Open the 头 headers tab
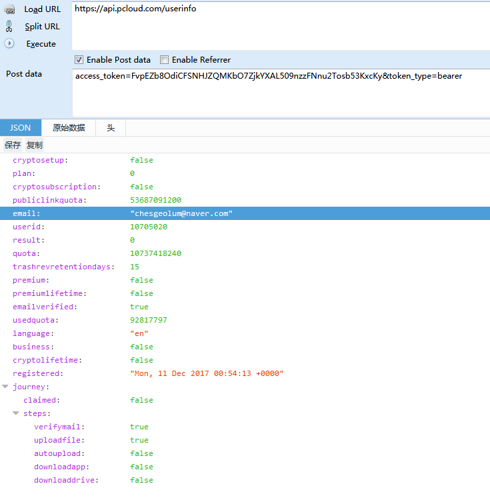This screenshot has width=490, height=500. [x=111, y=128]
